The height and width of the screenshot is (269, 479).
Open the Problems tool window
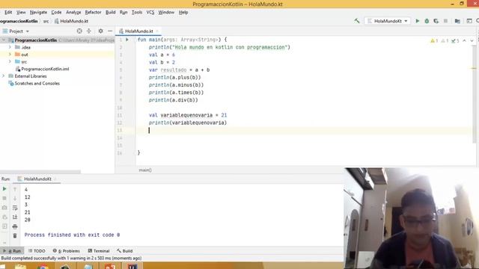pyautogui.click(x=67, y=251)
